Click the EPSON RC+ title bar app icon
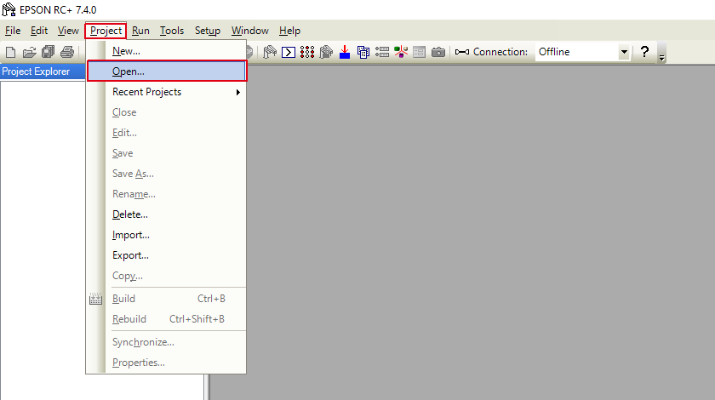 point(9,9)
